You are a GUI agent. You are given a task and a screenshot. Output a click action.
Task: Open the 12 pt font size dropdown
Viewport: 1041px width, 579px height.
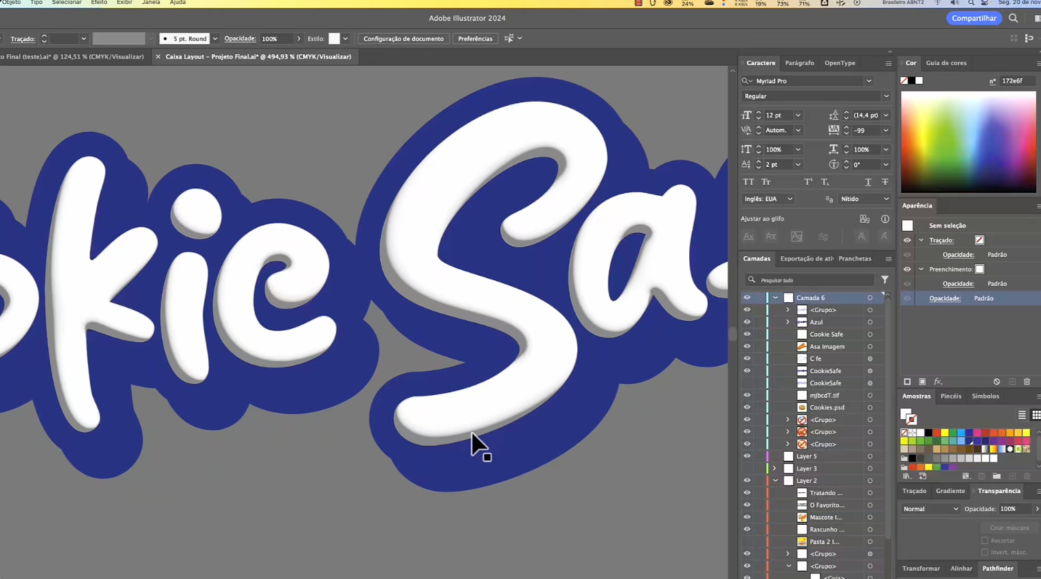[x=798, y=115]
